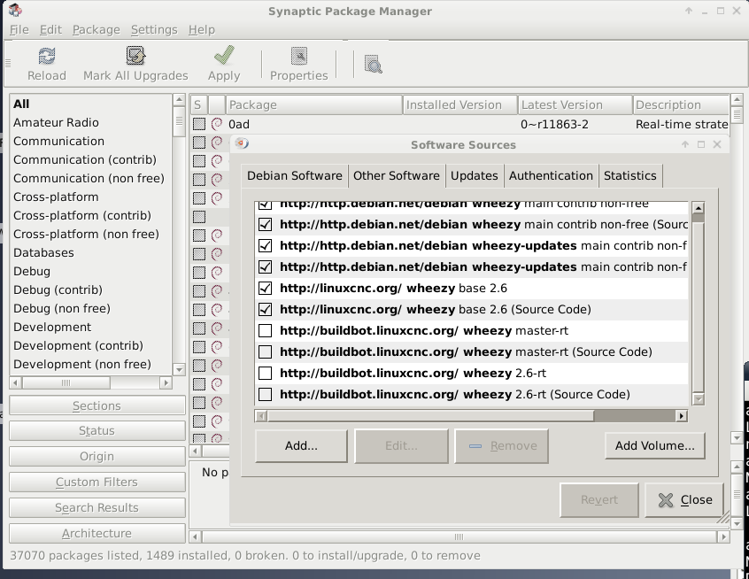
Task: Sort by Latest Version column header
Action: tap(575, 104)
